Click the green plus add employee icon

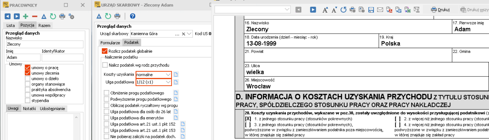25,16
